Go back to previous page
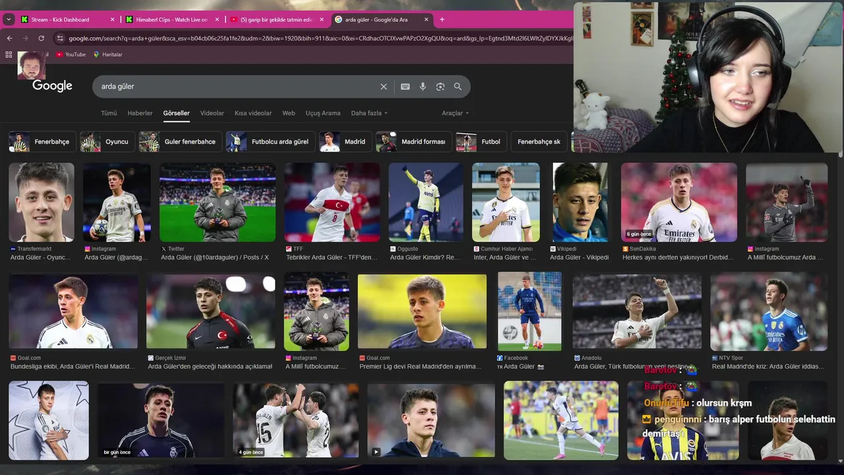844x475 pixels. (9, 38)
